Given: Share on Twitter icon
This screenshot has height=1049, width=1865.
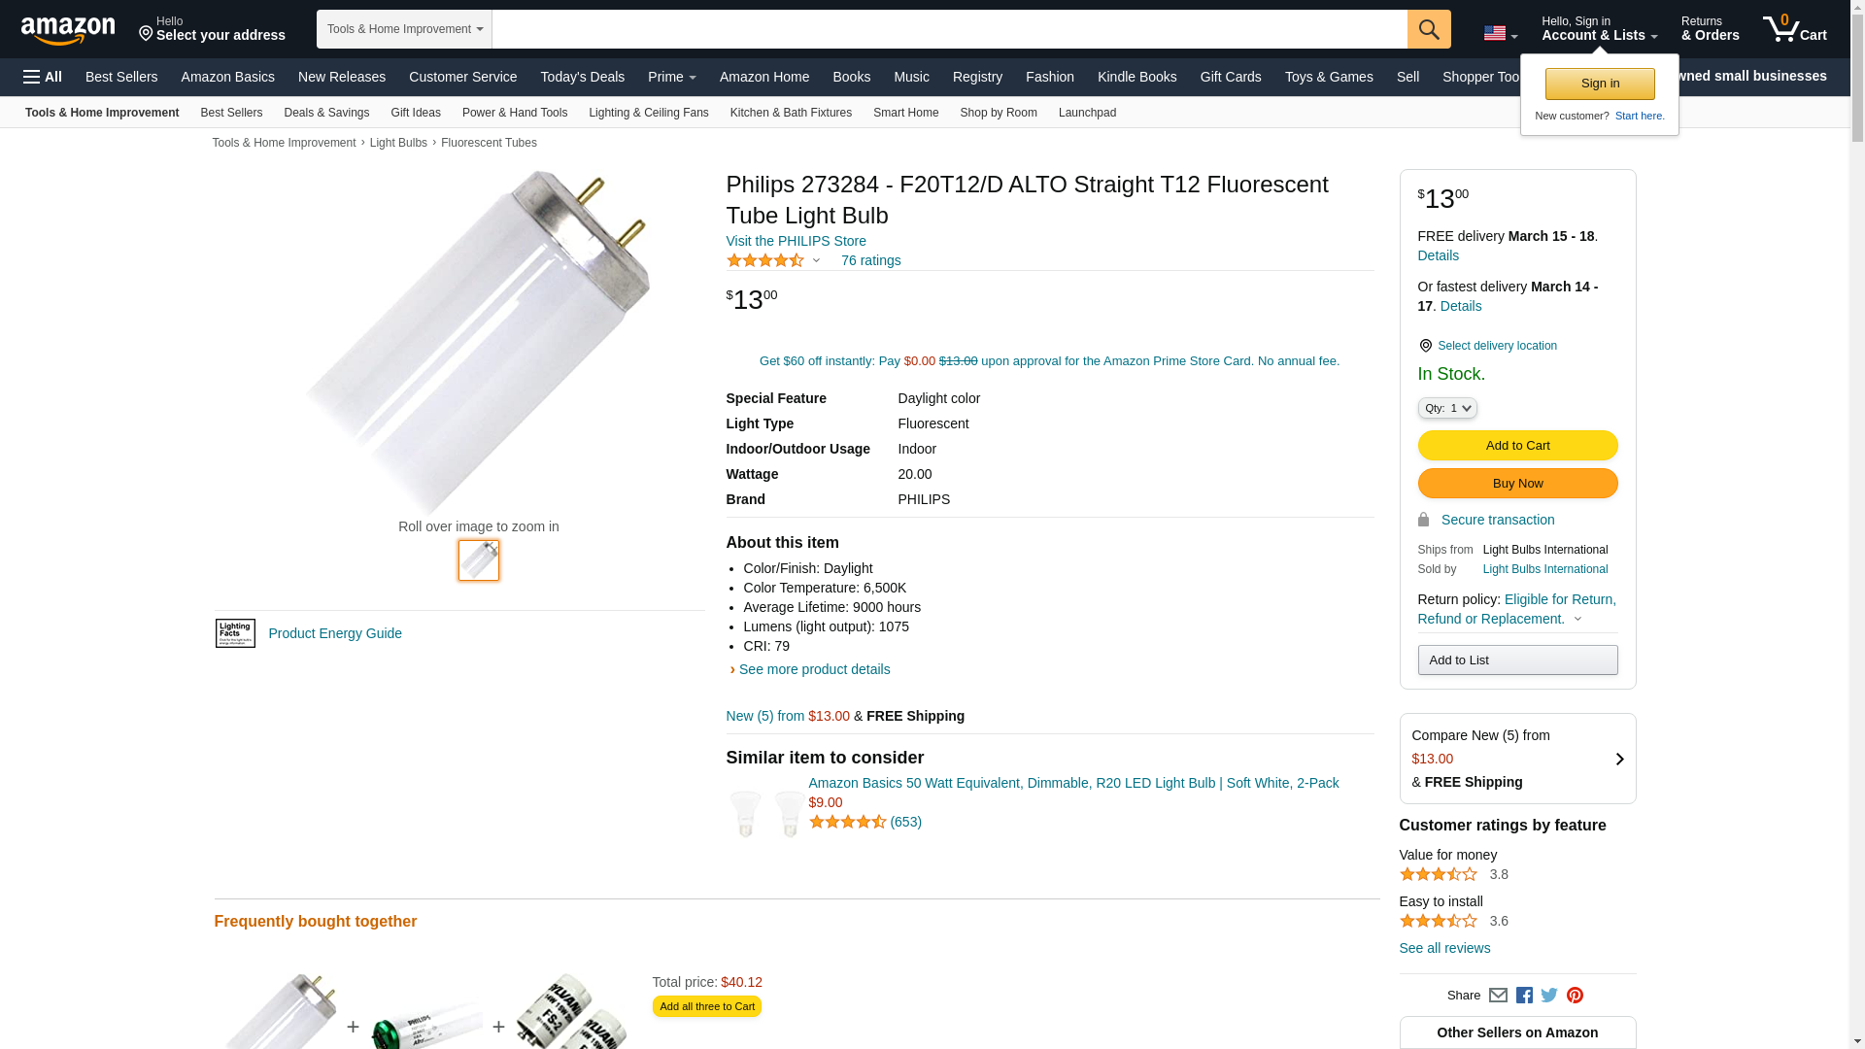Looking at the screenshot, I should [x=1549, y=996].
